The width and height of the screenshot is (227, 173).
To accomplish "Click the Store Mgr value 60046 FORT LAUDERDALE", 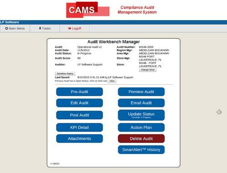I will pos(150,58).
